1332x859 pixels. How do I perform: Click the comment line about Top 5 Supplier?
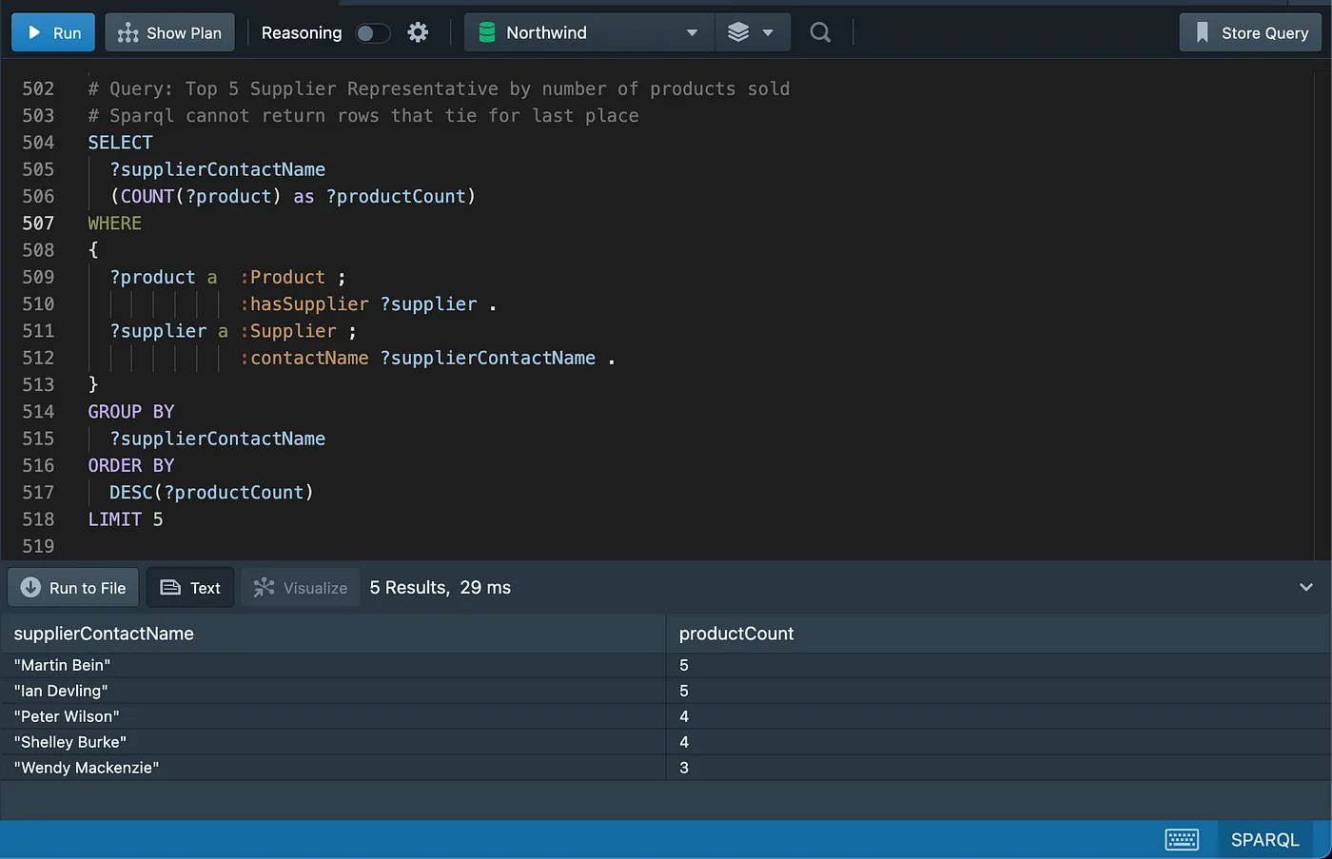point(439,88)
